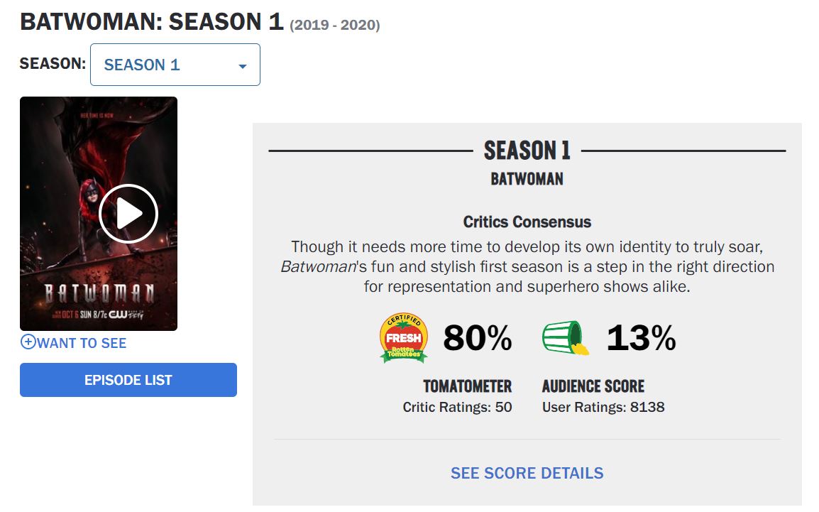Add the show via the Want to See link

click(x=82, y=343)
